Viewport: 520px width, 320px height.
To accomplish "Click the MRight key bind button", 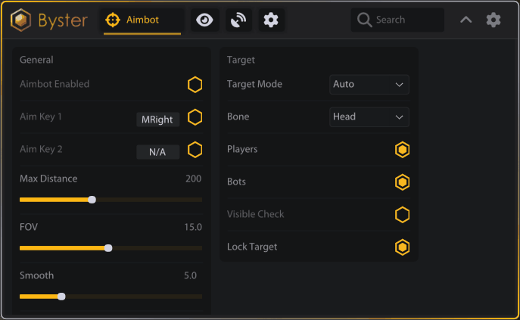I will 158,120.
